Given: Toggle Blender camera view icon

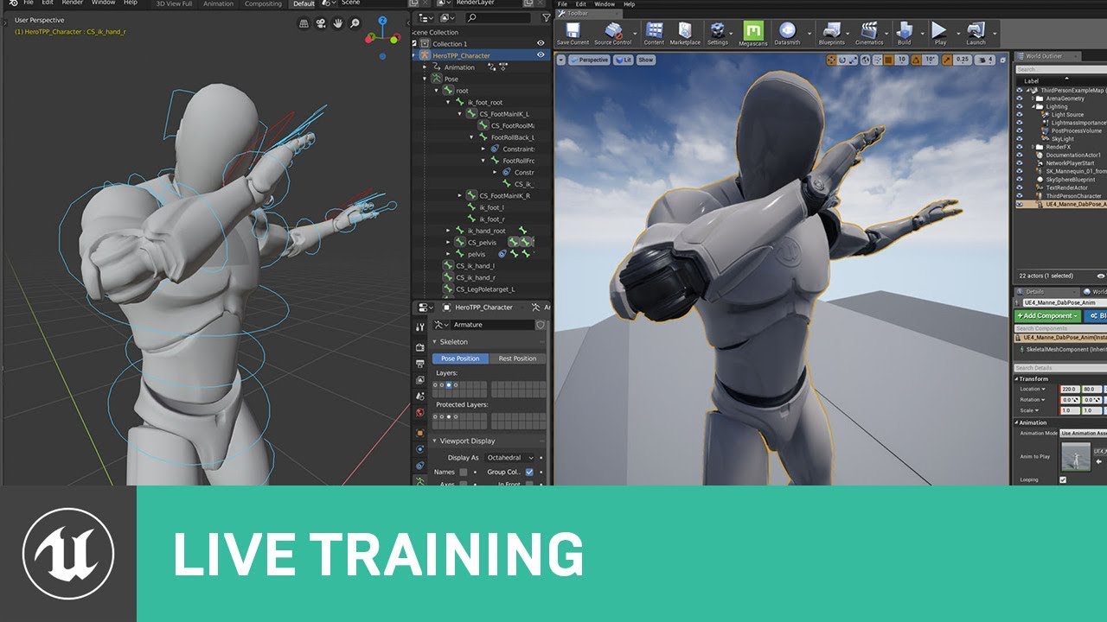Looking at the screenshot, I should 321,23.
